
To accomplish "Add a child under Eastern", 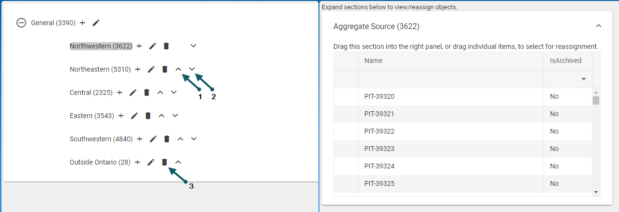I will (121, 116).
